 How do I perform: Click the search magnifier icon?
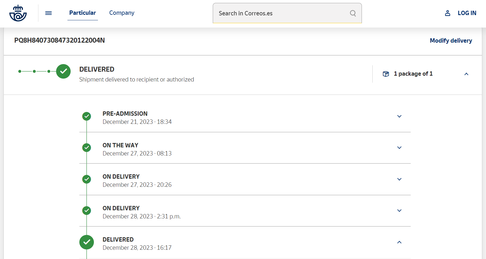pyautogui.click(x=353, y=13)
